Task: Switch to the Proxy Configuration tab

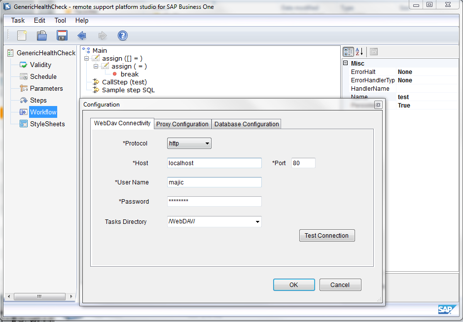Action: pyautogui.click(x=182, y=124)
